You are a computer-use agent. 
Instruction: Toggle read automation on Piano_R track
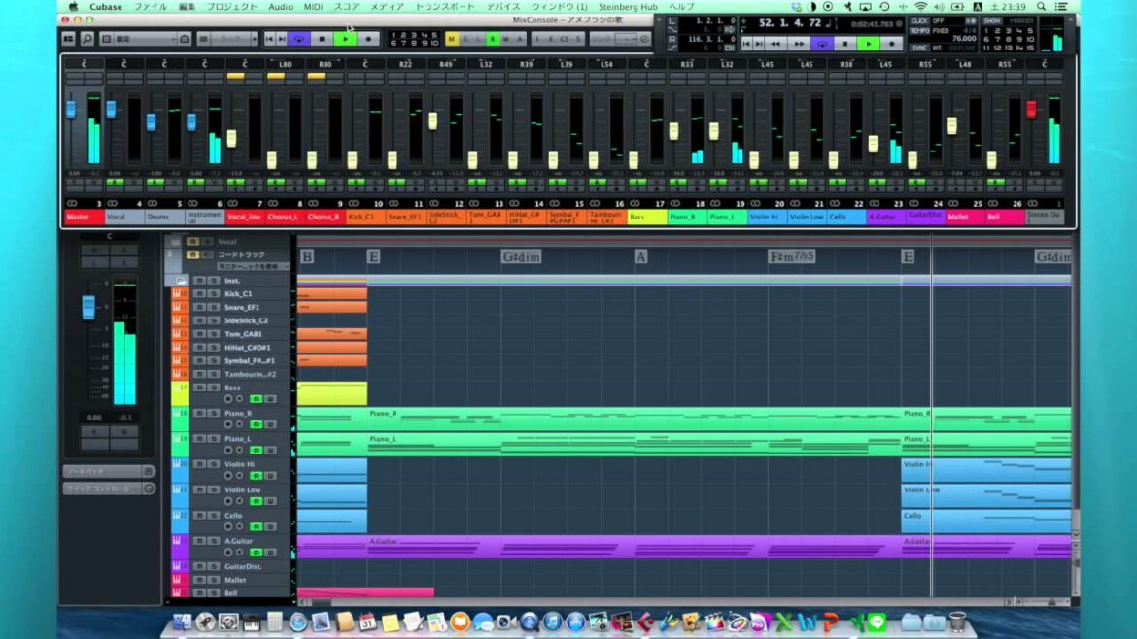pos(256,424)
